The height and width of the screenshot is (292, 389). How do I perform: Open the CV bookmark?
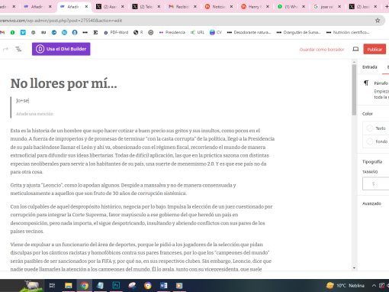216,32
